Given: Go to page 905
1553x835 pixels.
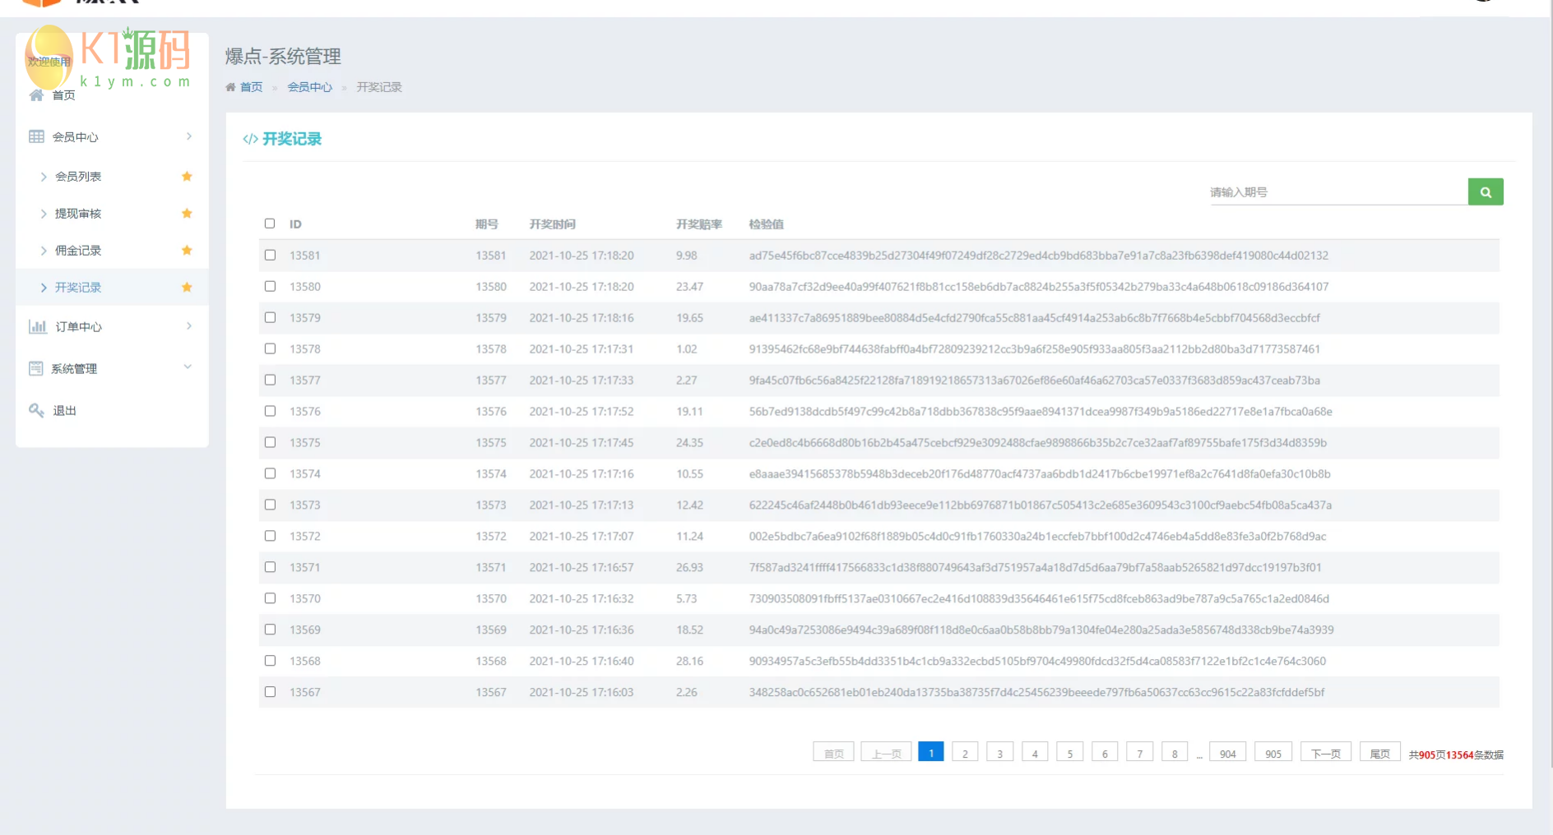Looking at the screenshot, I should pyautogui.click(x=1273, y=753).
